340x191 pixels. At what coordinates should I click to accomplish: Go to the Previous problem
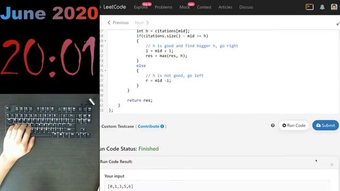118,22
